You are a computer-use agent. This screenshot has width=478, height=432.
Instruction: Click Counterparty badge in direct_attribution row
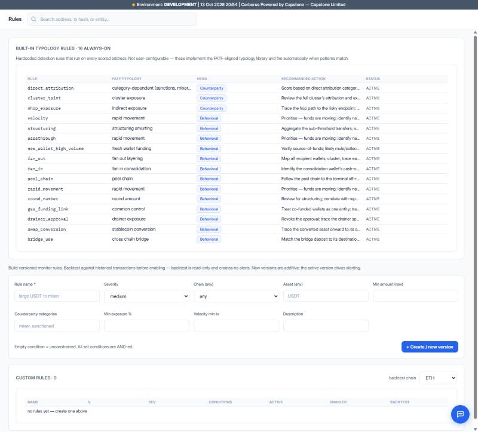click(x=212, y=88)
